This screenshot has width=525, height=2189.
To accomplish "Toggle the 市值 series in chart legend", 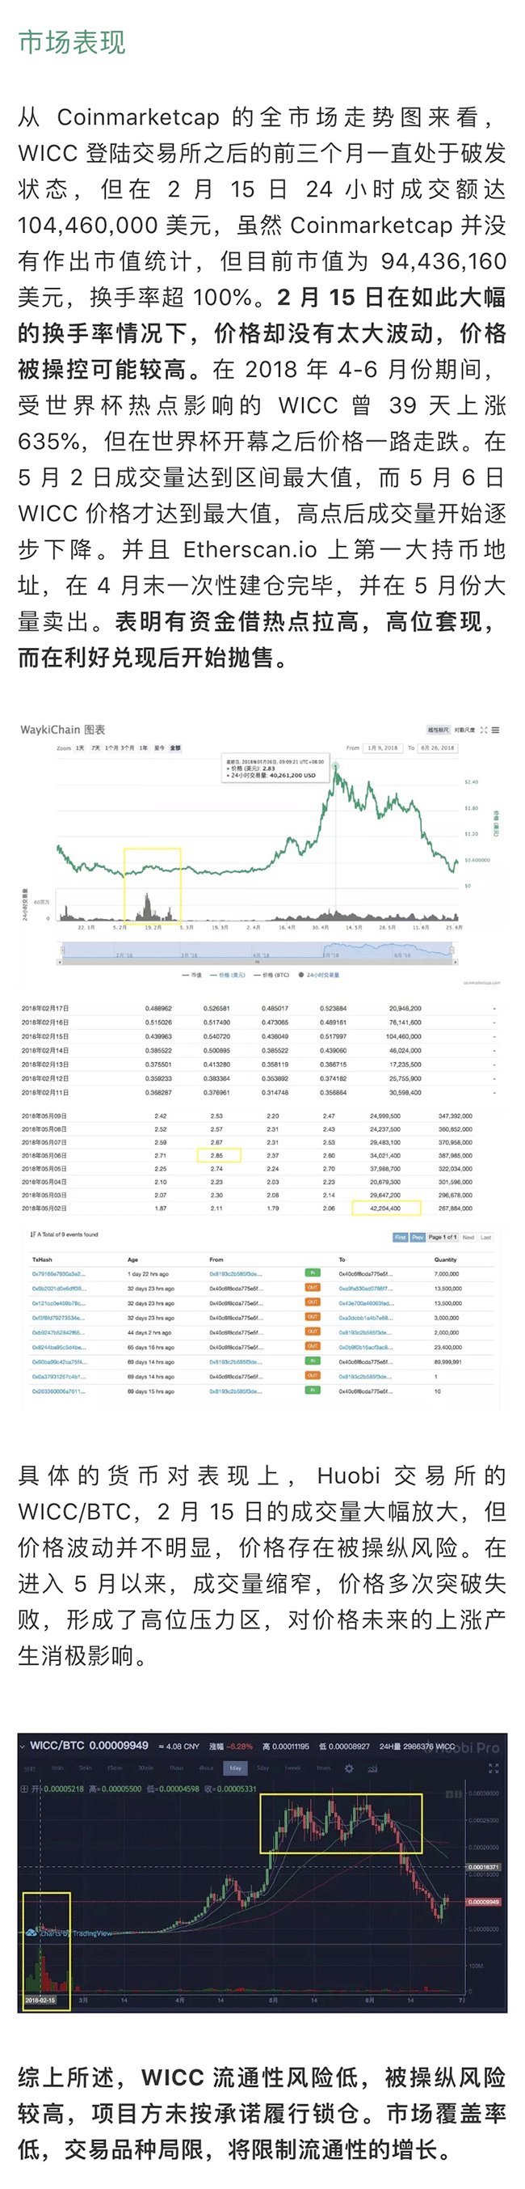I will point(193,975).
